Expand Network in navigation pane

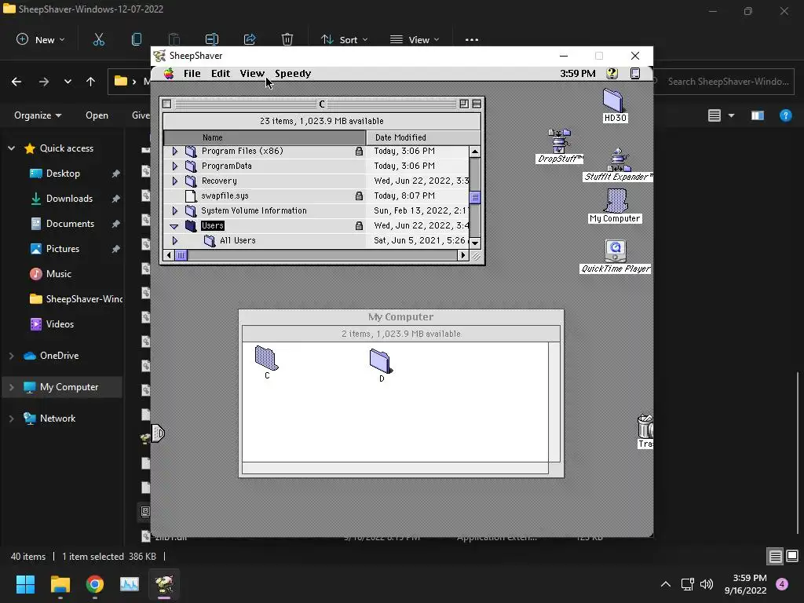11,418
